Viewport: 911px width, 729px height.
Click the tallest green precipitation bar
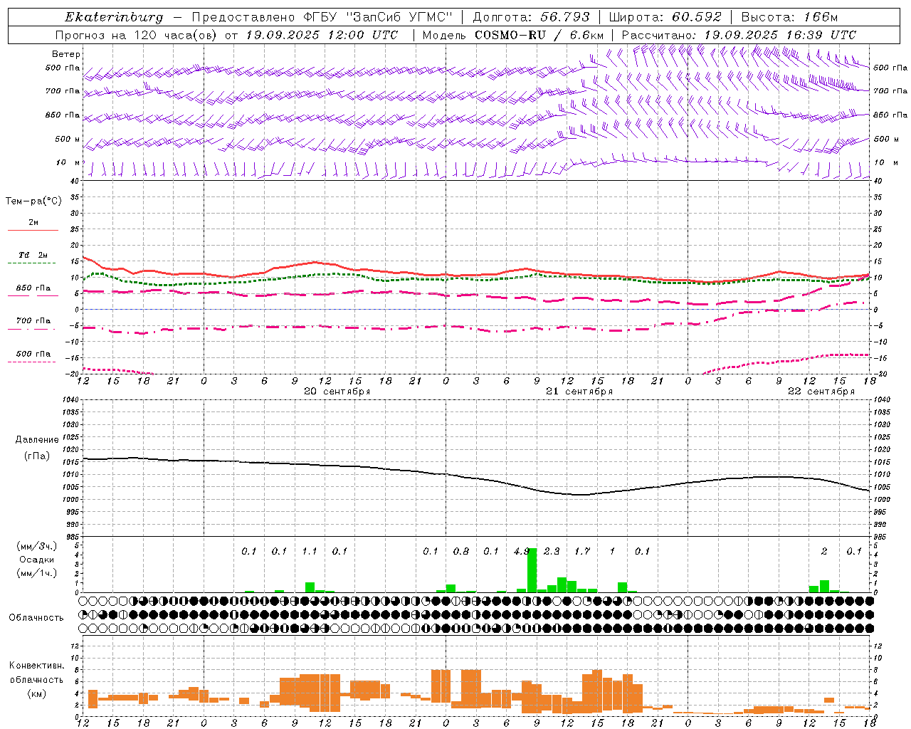pos(532,570)
